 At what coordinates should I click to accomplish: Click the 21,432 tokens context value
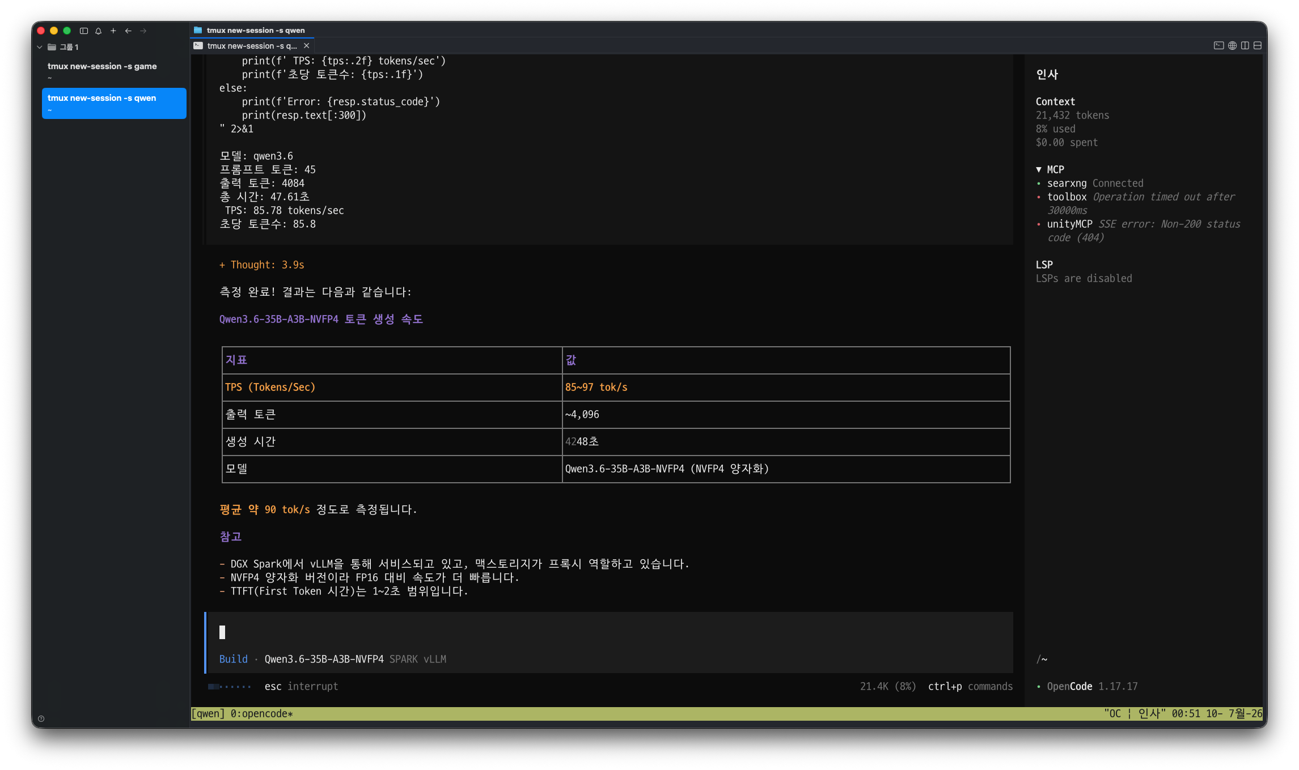point(1072,115)
